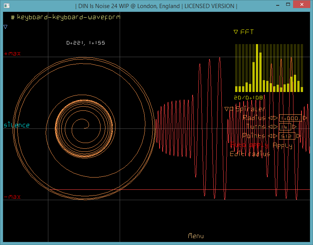Image resolution: width=313 pixels, height=245 pixels.
Task: Click the far-right arrow after Radius field
Action: (x=305, y=118)
